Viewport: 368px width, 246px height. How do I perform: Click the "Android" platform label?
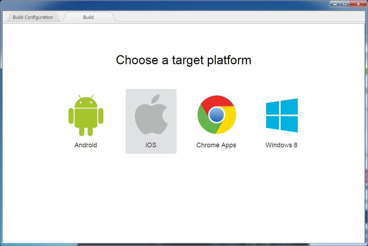[86, 145]
